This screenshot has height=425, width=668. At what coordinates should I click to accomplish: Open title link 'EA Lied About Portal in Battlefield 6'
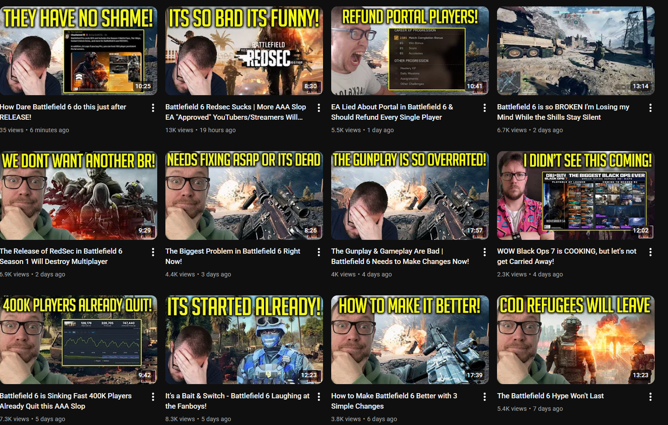(392, 112)
